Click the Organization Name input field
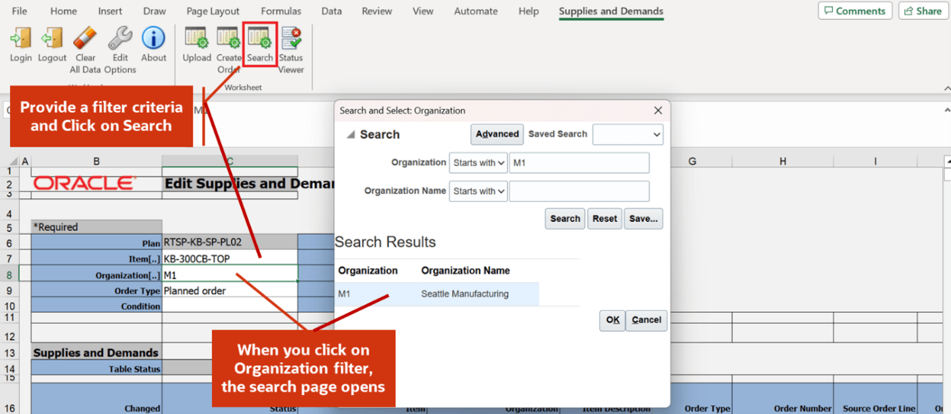 tap(579, 191)
